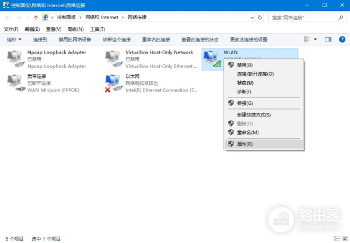Minimize the network connections window

tap(307, 5)
